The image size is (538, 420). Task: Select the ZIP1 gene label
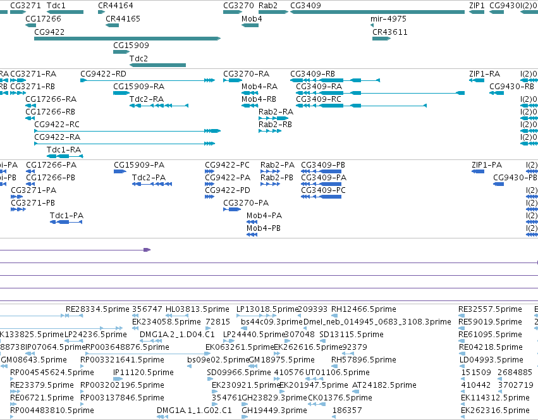(x=477, y=6)
